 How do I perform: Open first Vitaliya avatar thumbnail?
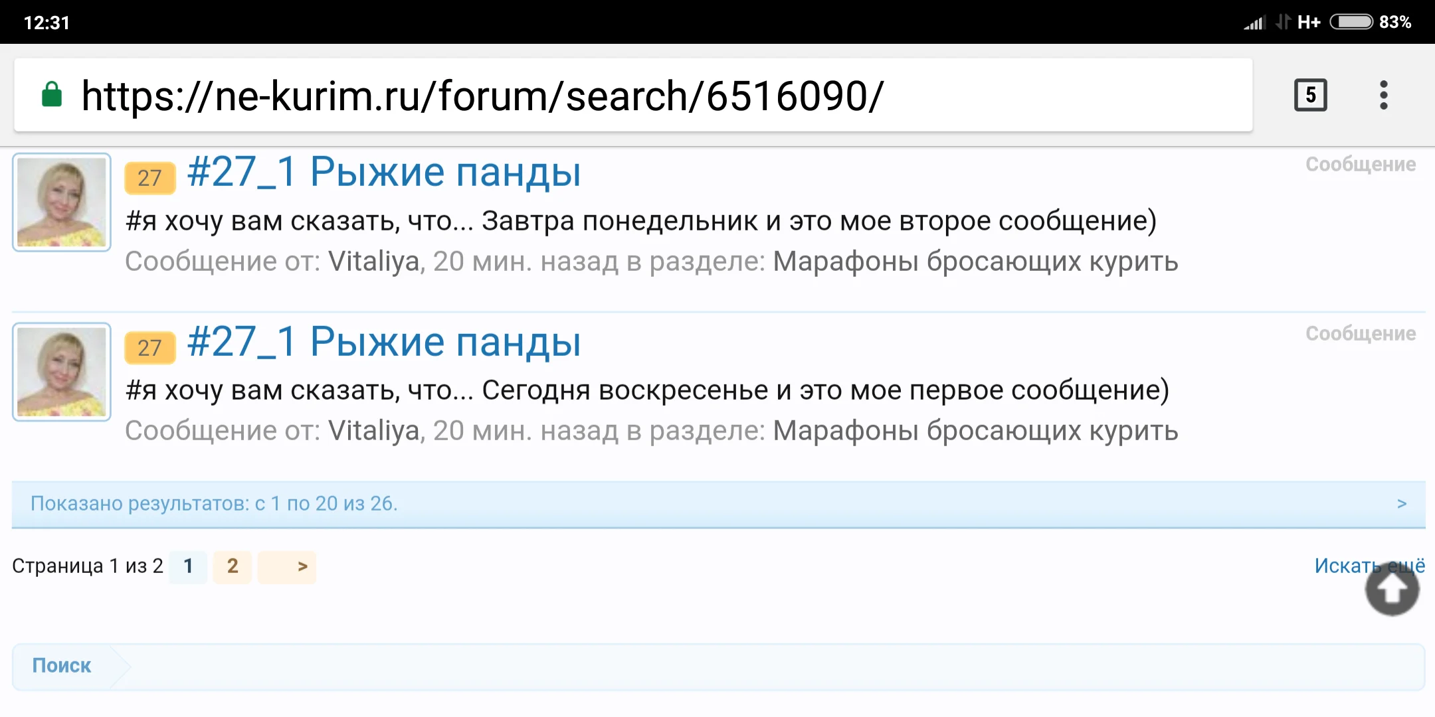coord(61,202)
